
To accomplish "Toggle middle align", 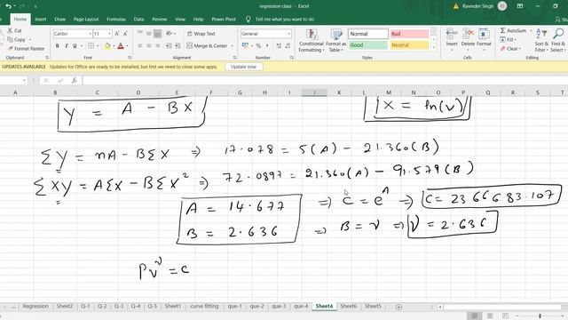I will (148, 34).
